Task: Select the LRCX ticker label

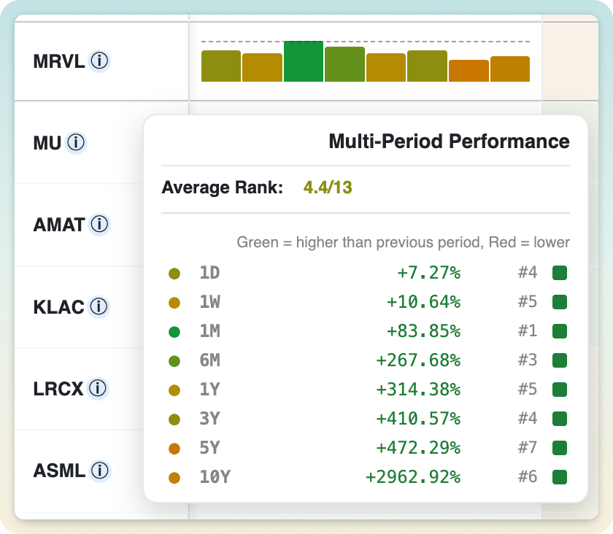Action: click(x=58, y=389)
